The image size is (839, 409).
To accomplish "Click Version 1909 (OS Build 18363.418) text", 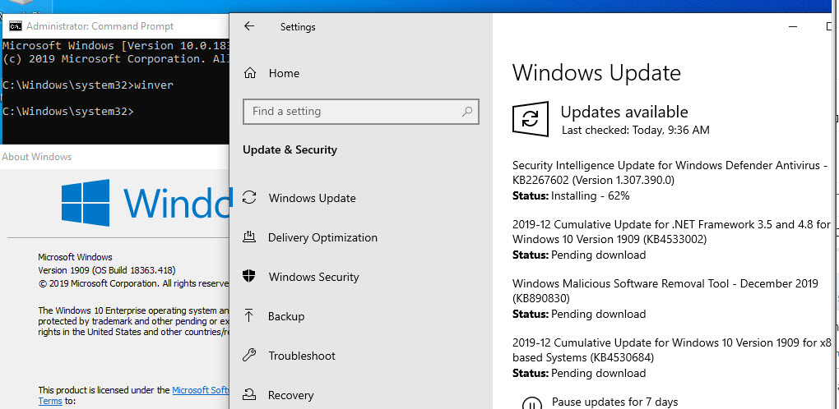I will 107,270.
